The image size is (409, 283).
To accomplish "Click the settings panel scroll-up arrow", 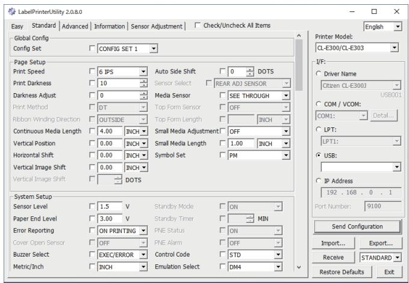I will 299,35.
